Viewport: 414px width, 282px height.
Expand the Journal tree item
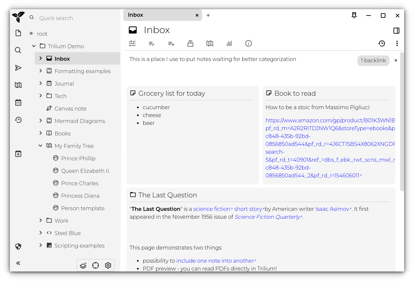click(40, 83)
